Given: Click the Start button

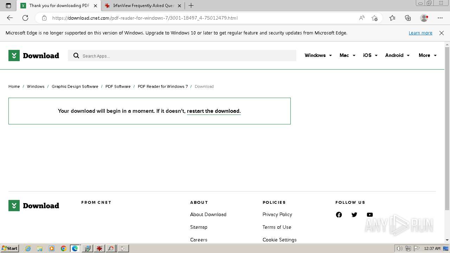Looking at the screenshot, I should (x=9, y=248).
